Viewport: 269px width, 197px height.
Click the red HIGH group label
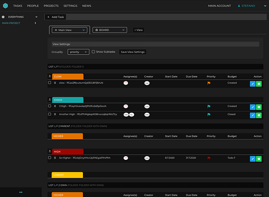68,152
